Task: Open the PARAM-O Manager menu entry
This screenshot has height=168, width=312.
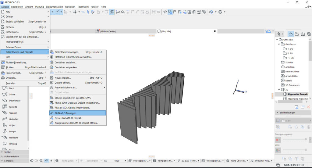Action: pyautogui.click(x=77, y=113)
